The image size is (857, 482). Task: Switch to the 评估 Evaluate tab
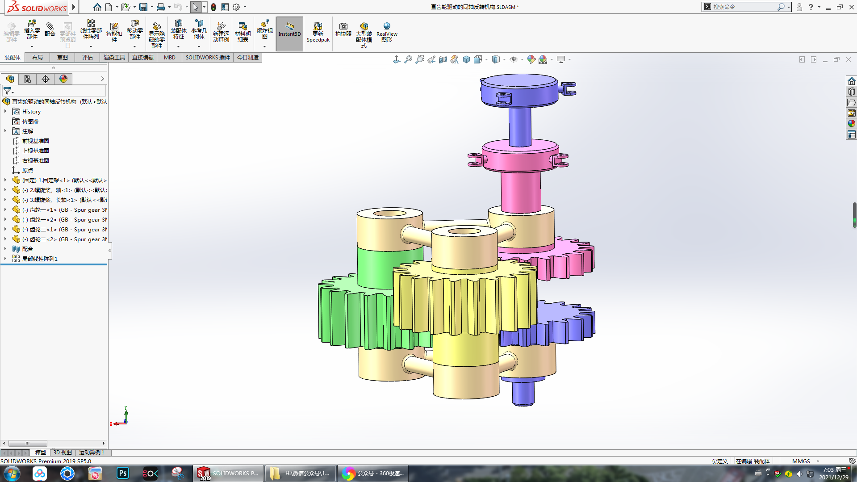pos(88,58)
